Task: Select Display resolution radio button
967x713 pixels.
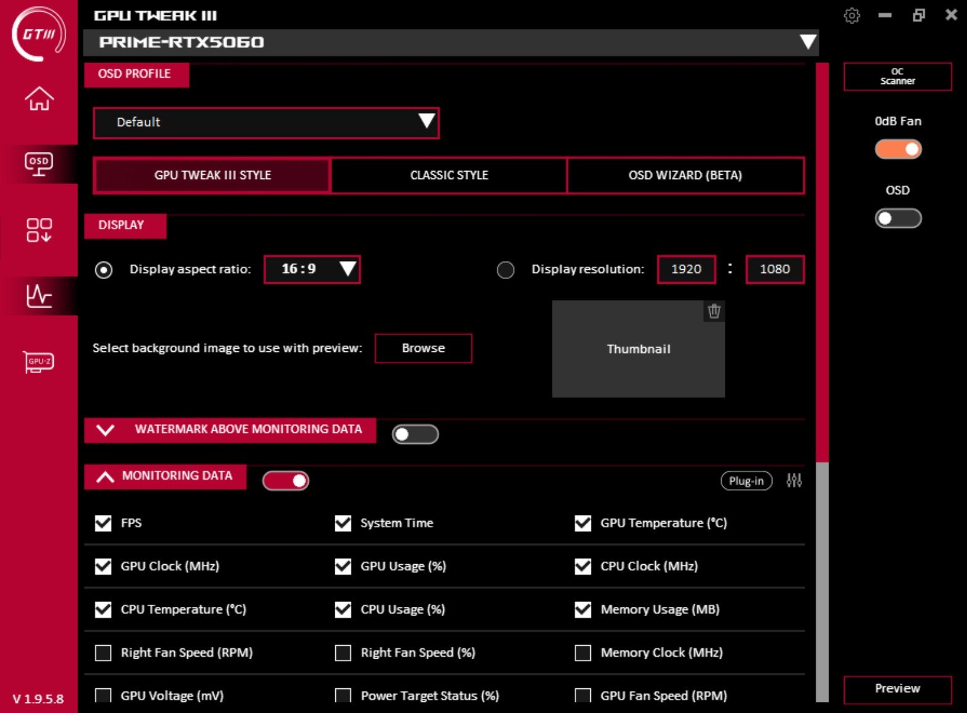Action: [505, 270]
